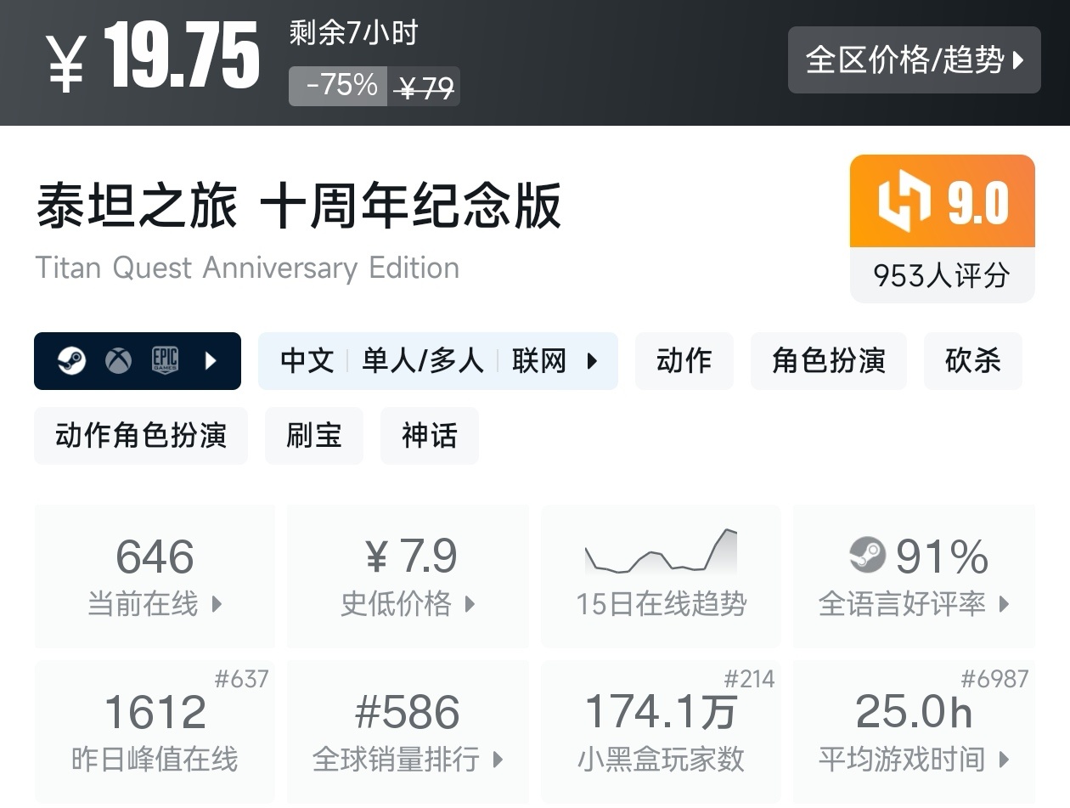
Task: Click the -75% discount badge
Action: tap(338, 86)
